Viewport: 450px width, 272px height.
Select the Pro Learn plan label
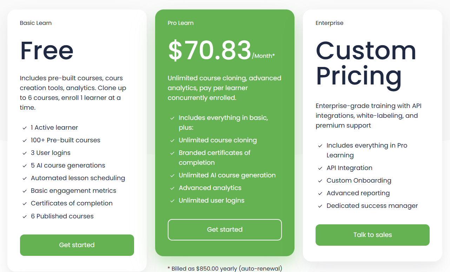point(180,23)
